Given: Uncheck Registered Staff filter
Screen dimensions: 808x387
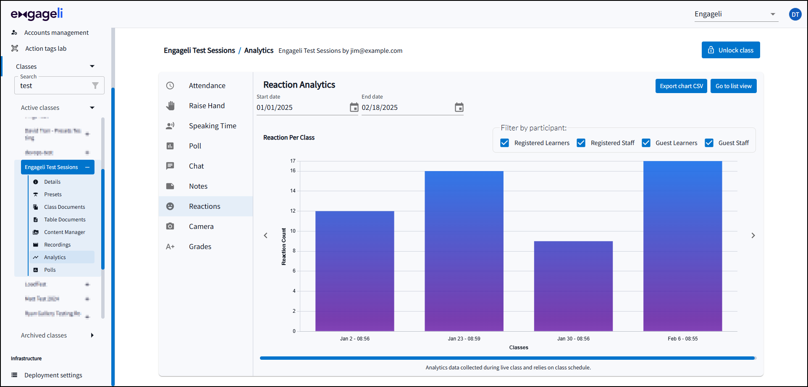Looking at the screenshot, I should coord(581,143).
